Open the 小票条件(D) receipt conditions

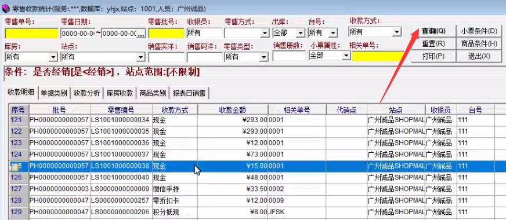click(x=479, y=31)
